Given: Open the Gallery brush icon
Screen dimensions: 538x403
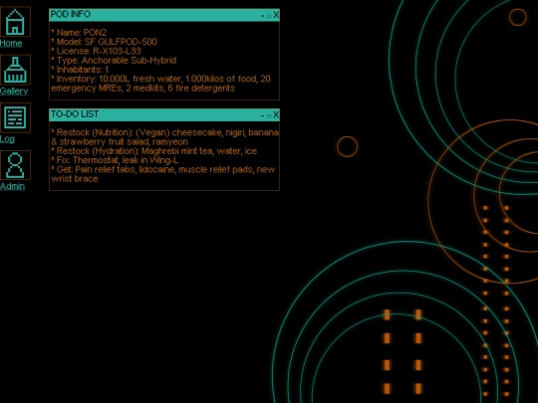Looking at the screenshot, I should 15,70.
